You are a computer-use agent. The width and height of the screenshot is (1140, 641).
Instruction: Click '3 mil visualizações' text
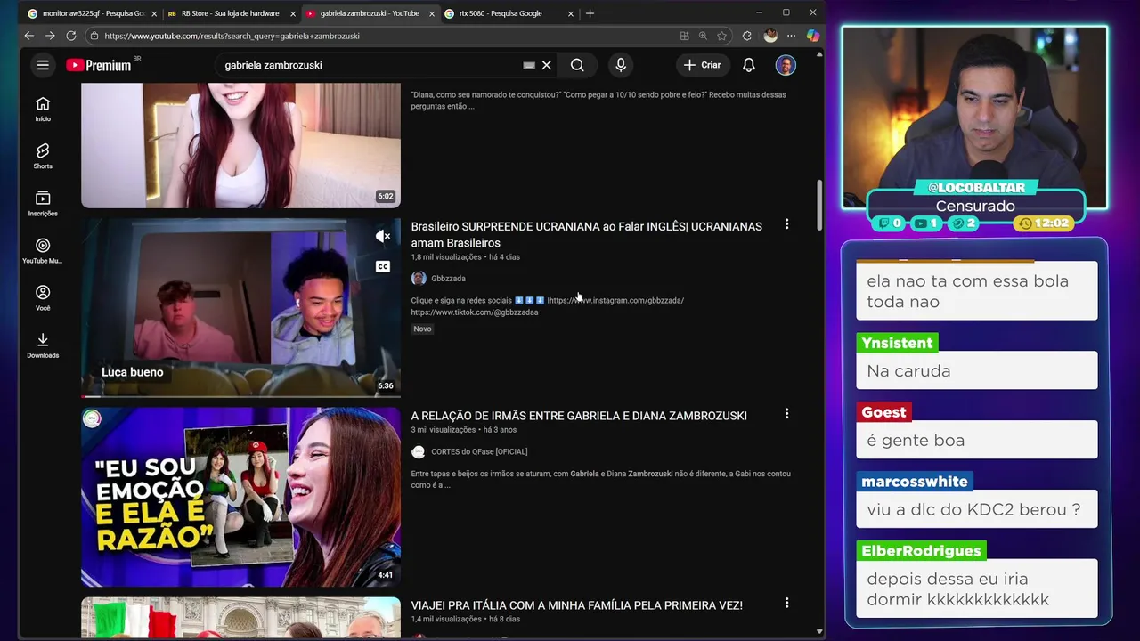pos(443,430)
